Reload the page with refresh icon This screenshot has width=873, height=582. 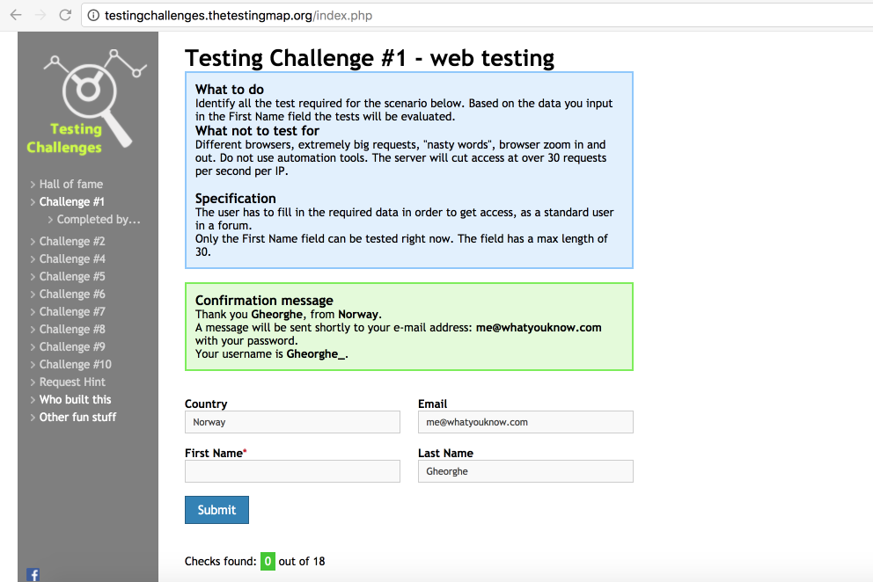coord(65,15)
